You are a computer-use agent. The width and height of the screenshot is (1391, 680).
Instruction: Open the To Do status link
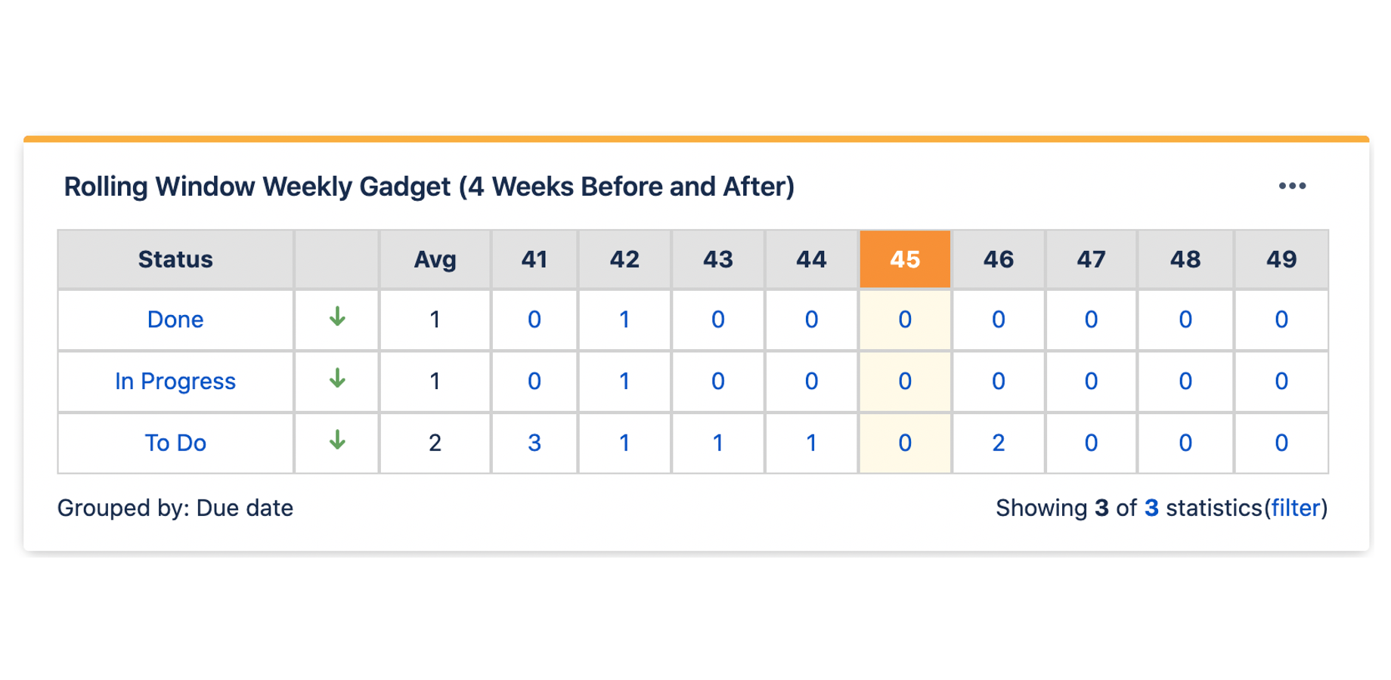click(x=175, y=443)
